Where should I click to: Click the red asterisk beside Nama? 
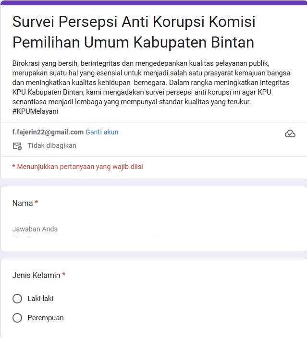point(37,203)
